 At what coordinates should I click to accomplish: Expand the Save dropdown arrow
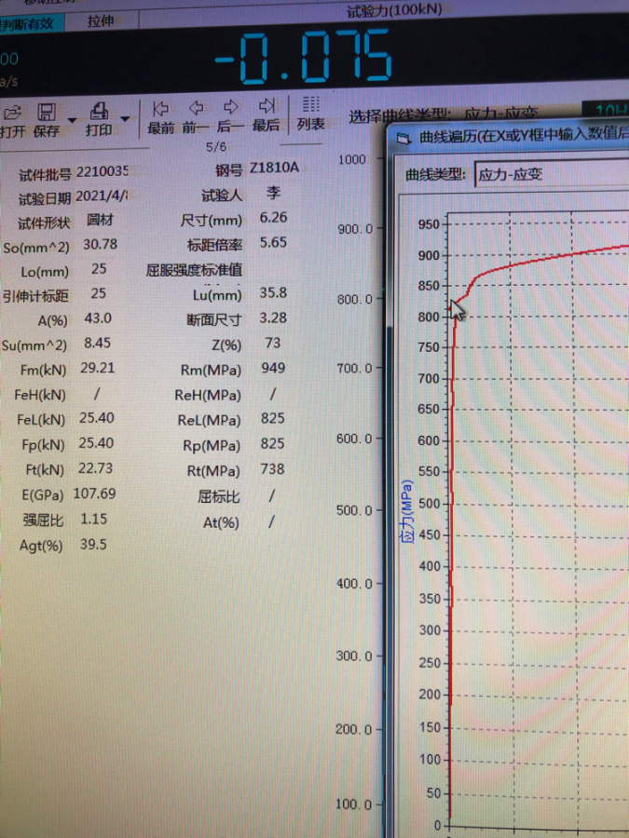(72, 120)
